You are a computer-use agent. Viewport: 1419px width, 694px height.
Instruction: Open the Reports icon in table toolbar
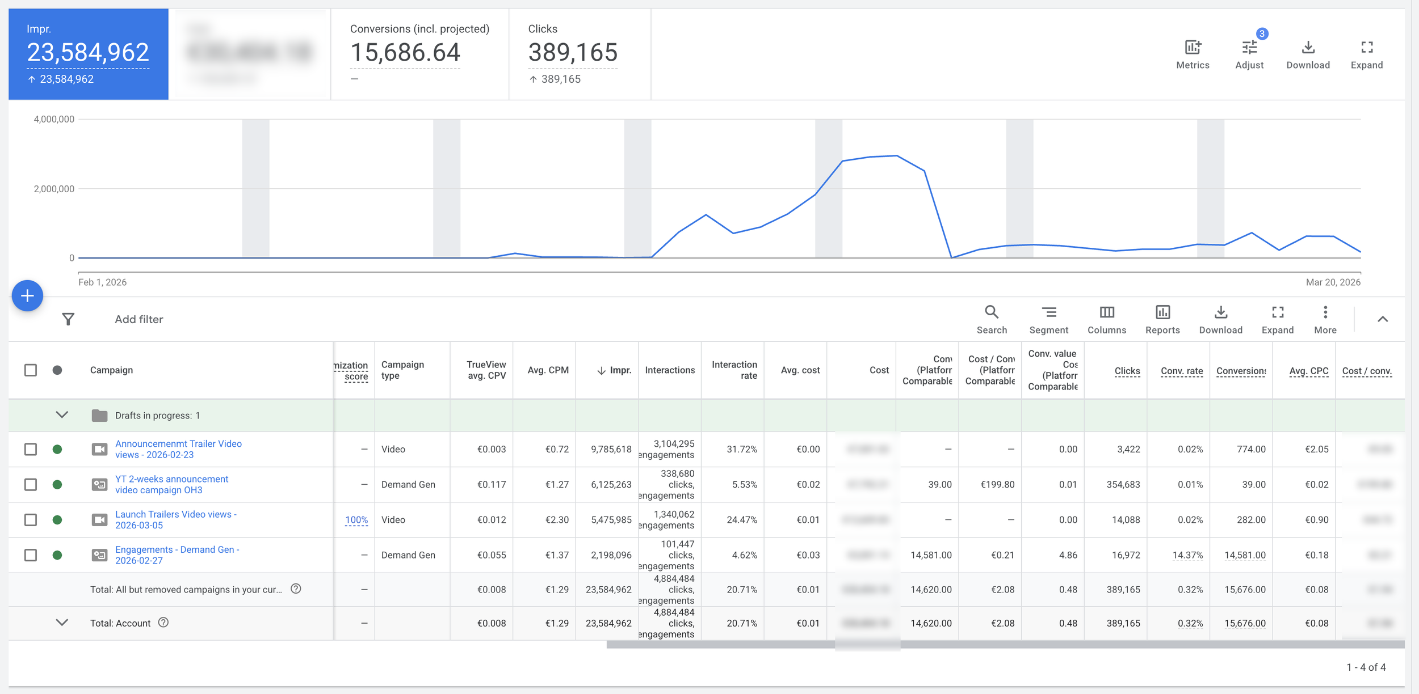coord(1162,312)
